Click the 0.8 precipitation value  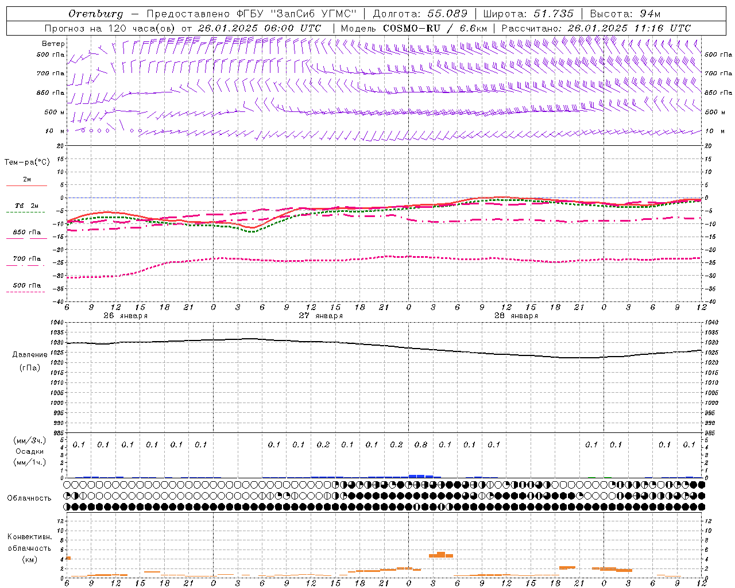click(x=421, y=444)
